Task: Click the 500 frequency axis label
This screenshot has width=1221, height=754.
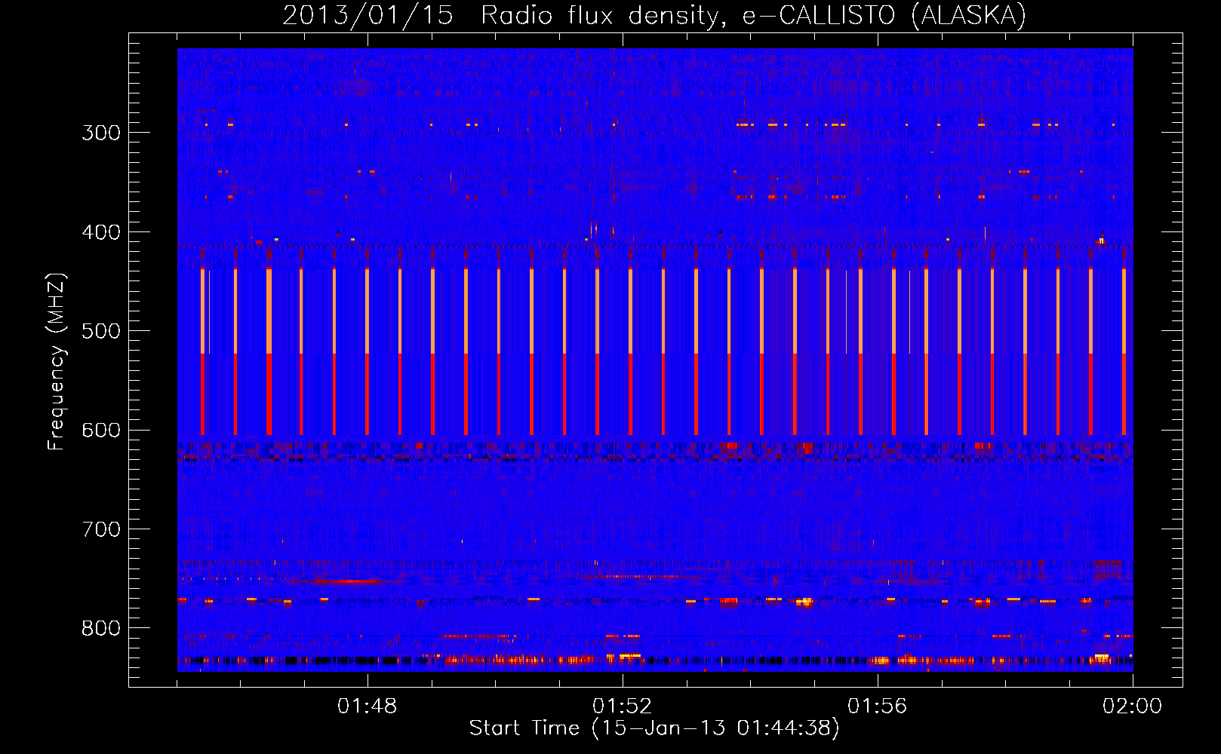Action: coord(101,331)
